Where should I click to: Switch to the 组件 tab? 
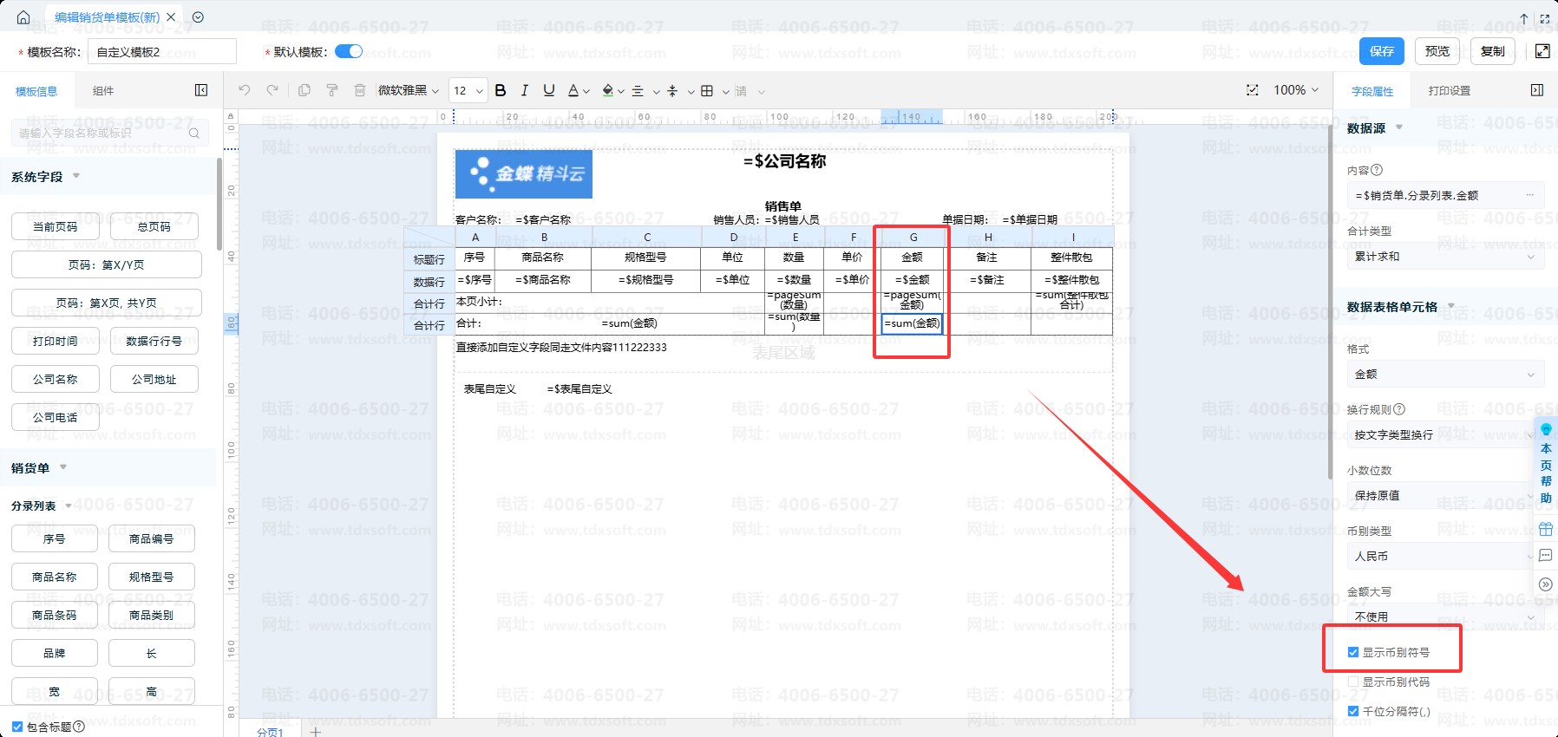(x=103, y=90)
